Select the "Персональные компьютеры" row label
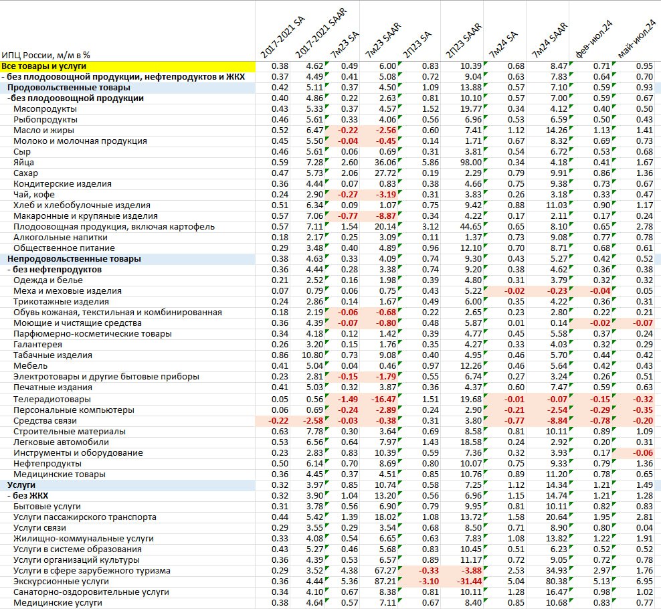This screenshot has width=661, height=609. (x=74, y=410)
